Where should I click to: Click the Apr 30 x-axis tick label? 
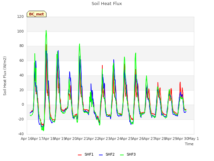coord(183,139)
